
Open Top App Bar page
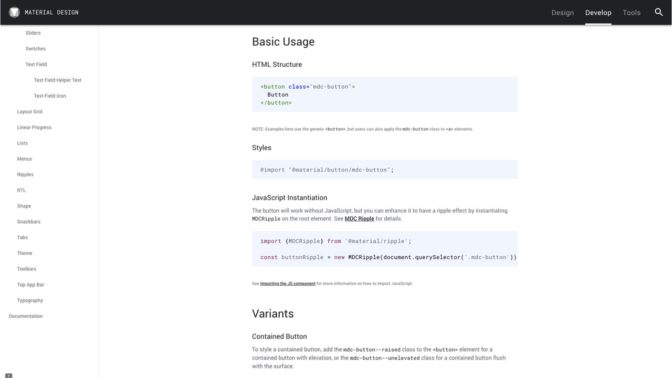30,285
